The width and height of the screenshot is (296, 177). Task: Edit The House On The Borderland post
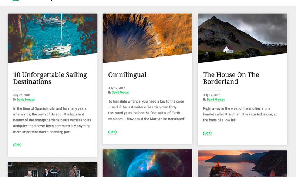click(207, 133)
